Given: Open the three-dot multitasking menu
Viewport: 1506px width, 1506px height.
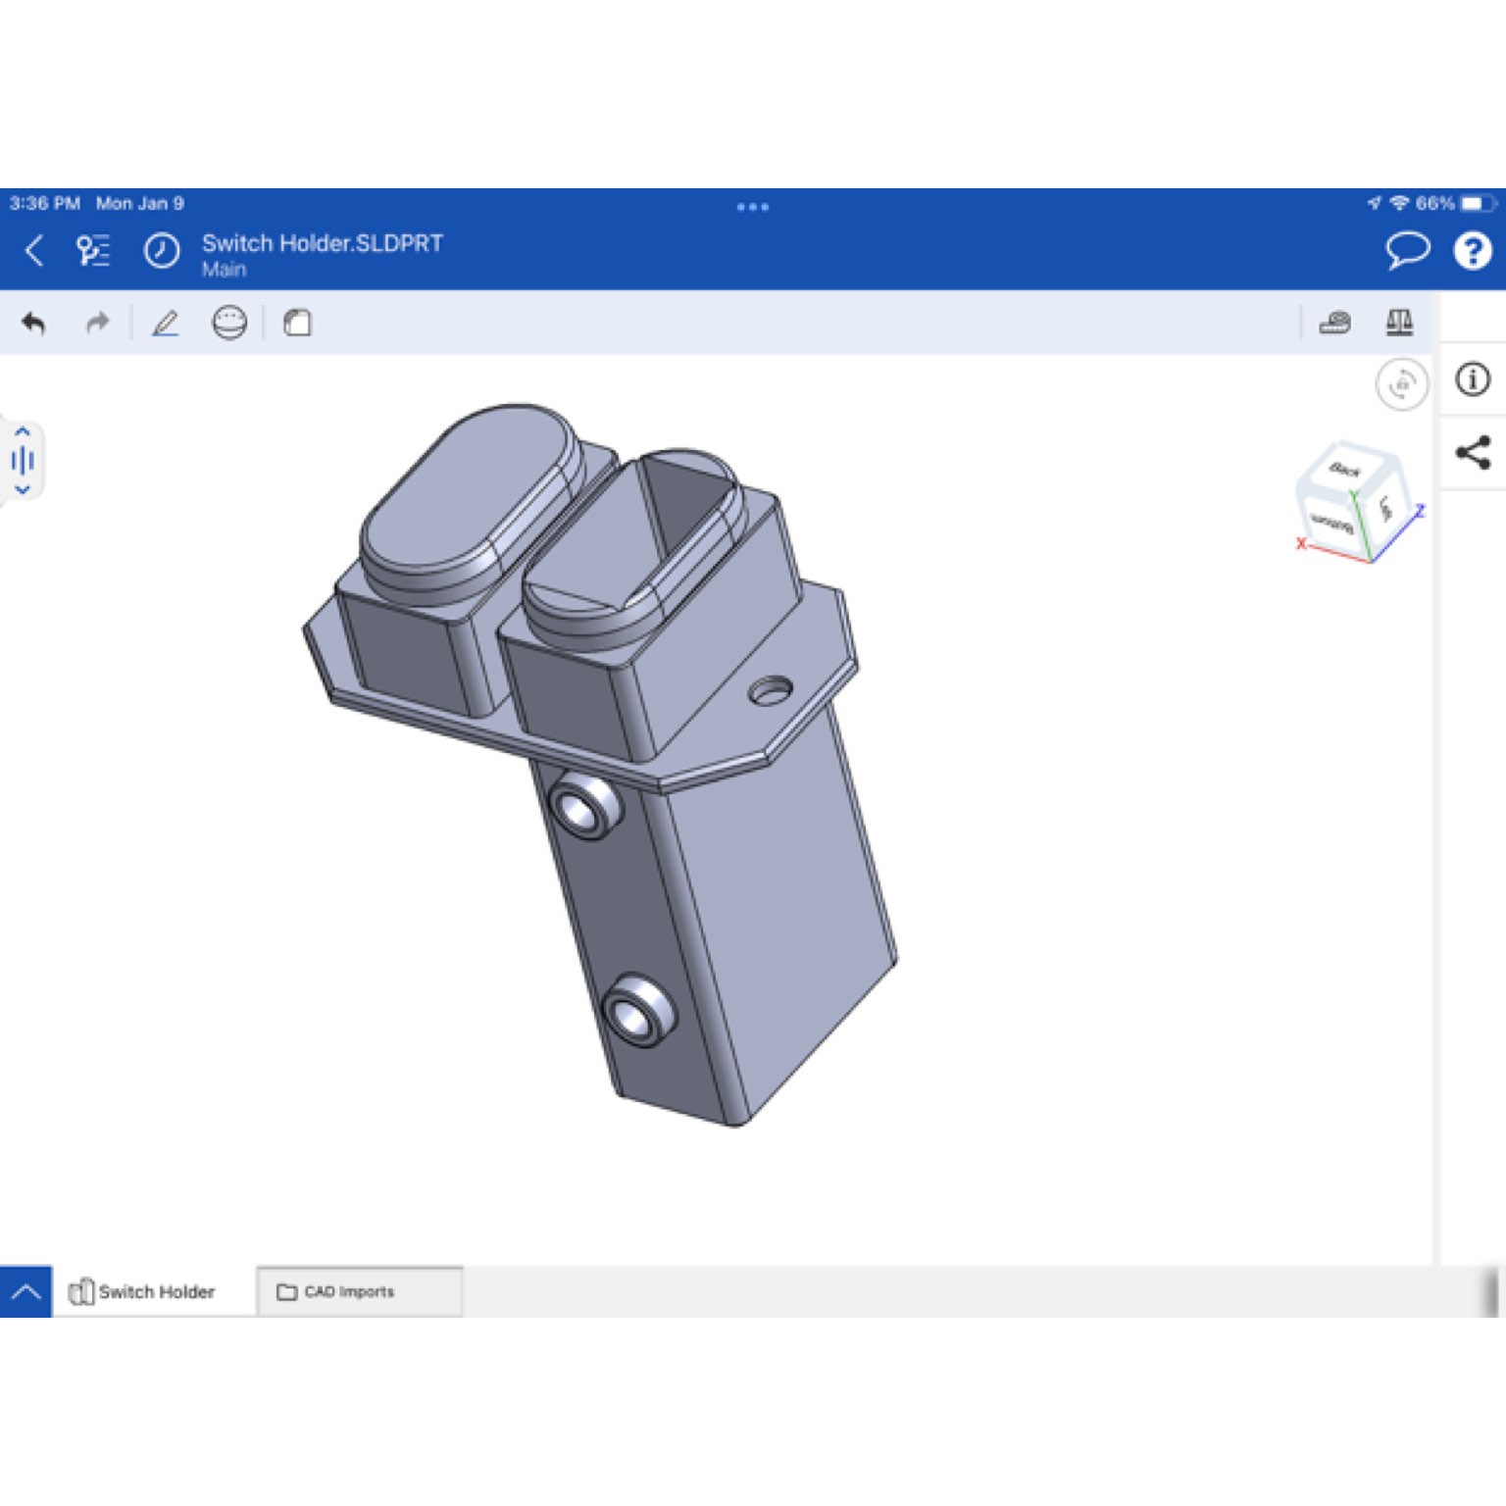Looking at the screenshot, I should coord(752,207).
